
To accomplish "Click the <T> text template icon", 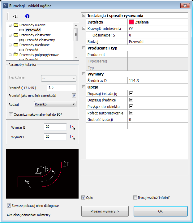I will tap(16, 16).
